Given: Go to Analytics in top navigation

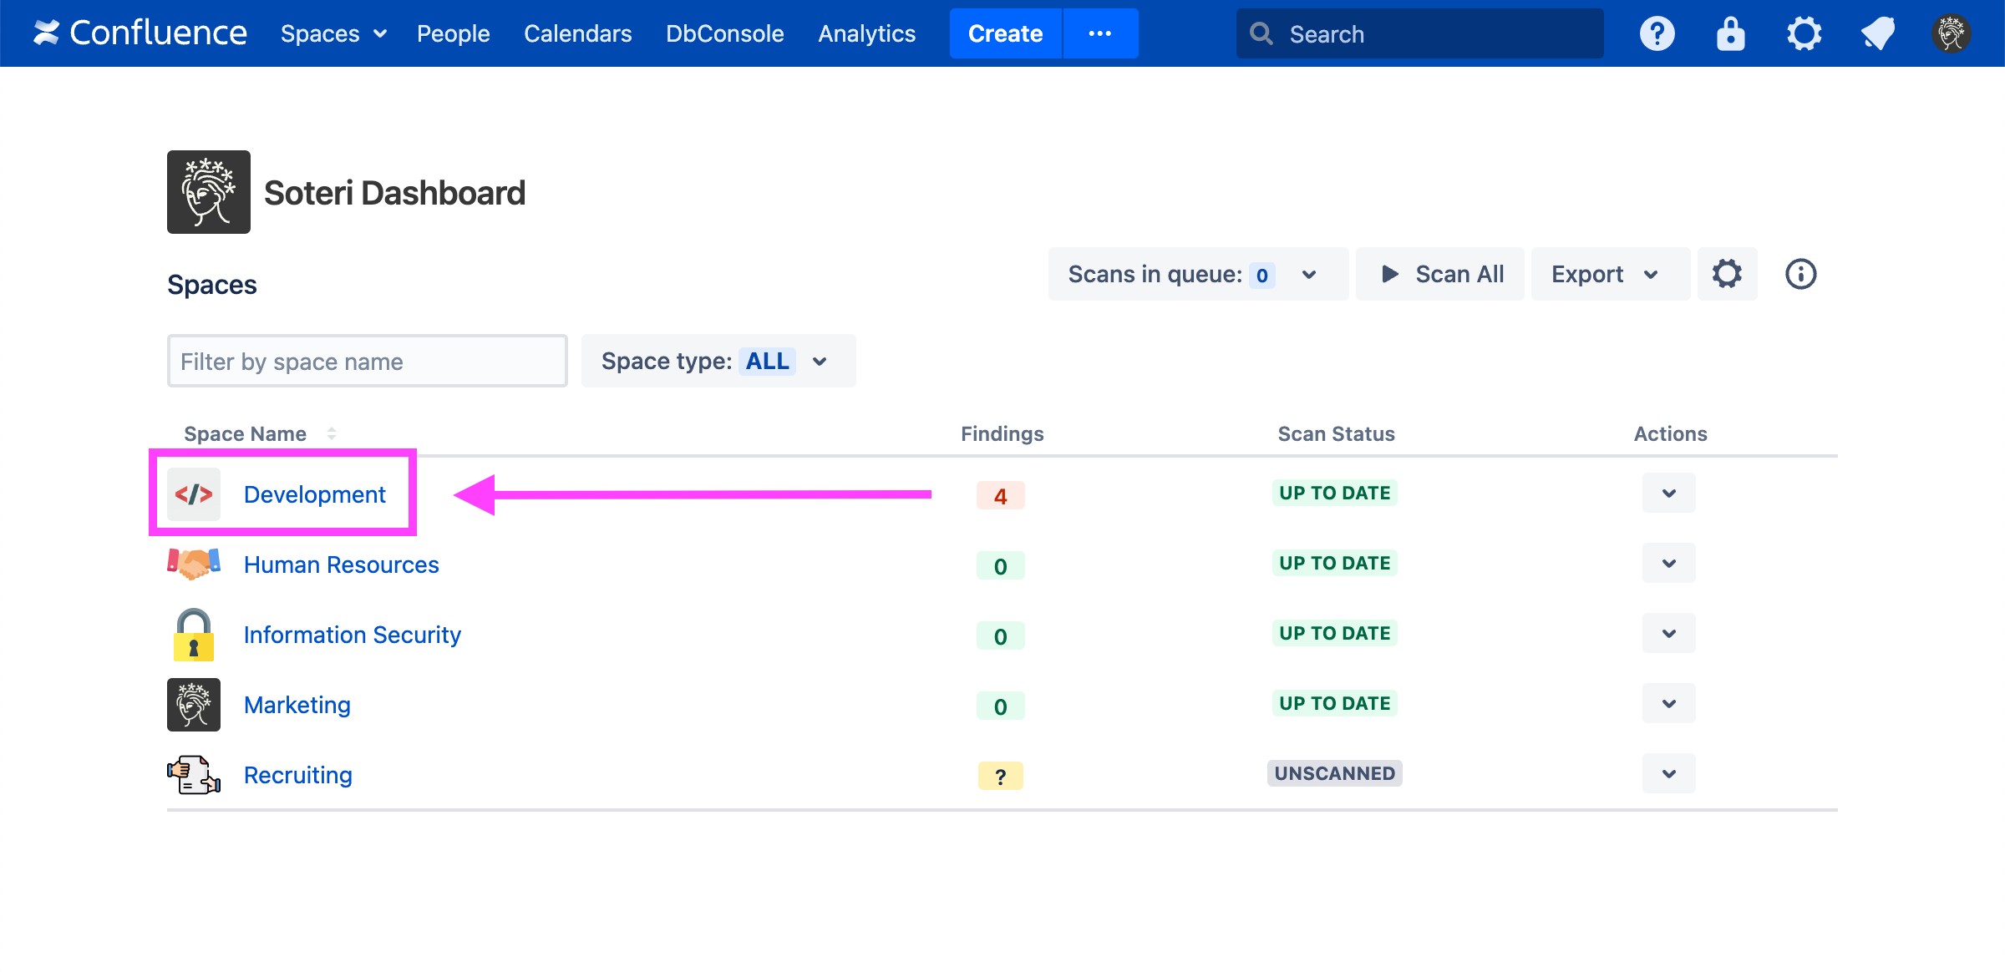Looking at the screenshot, I should coord(866,33).
